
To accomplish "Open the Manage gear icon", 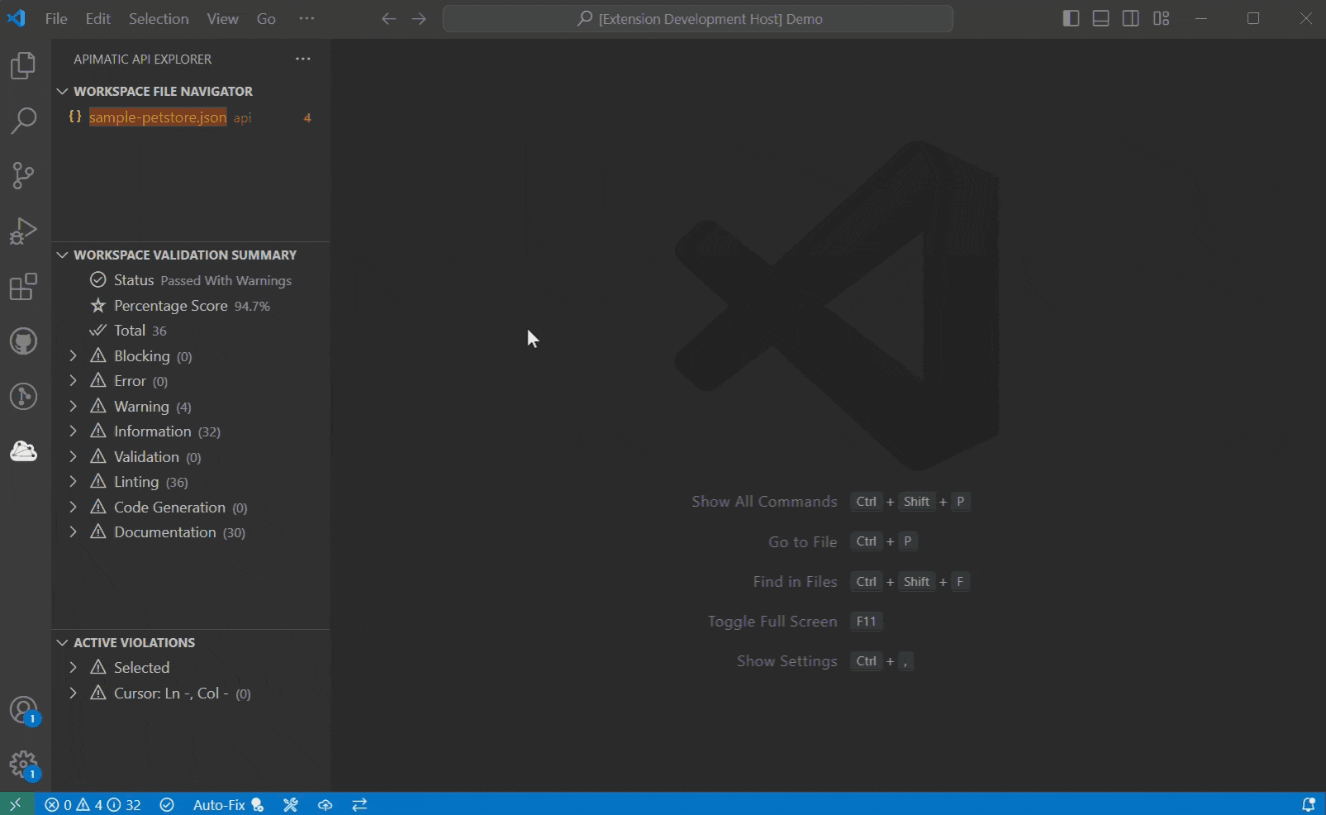I will (x=23, y=765).
